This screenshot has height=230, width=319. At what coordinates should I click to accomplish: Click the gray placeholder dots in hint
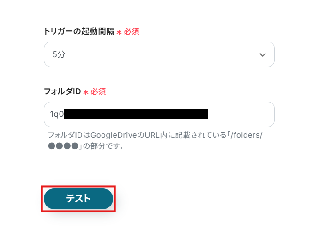tap(63, 146)
